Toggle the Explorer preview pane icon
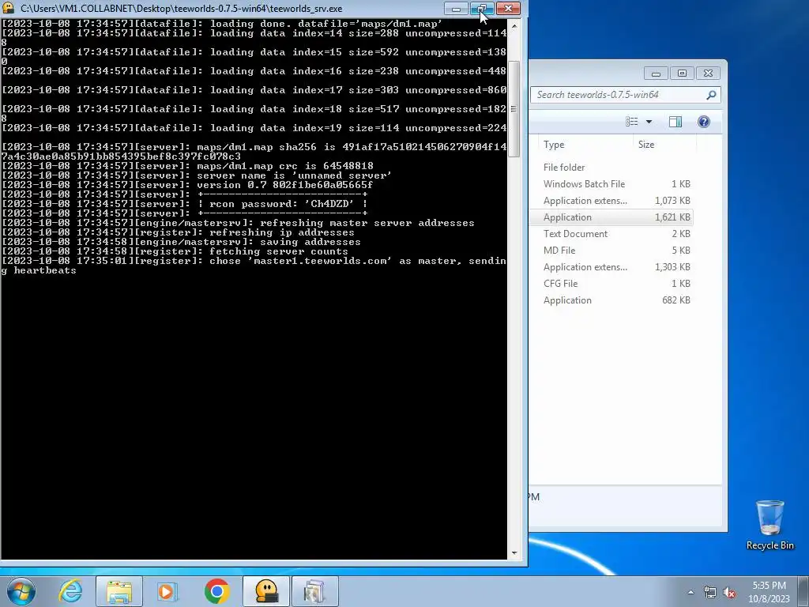The width and height of the screenshot is (809, 607). point(675,121)
